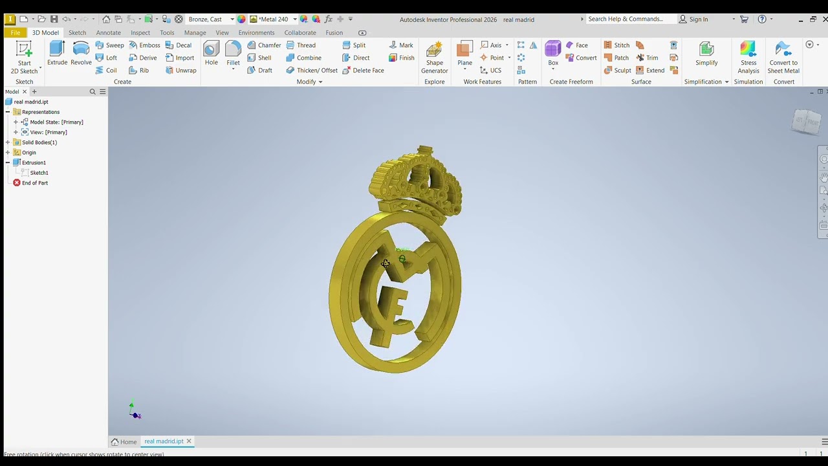Select the Unwrap tool
828x466 pixels.
(180, 70)
